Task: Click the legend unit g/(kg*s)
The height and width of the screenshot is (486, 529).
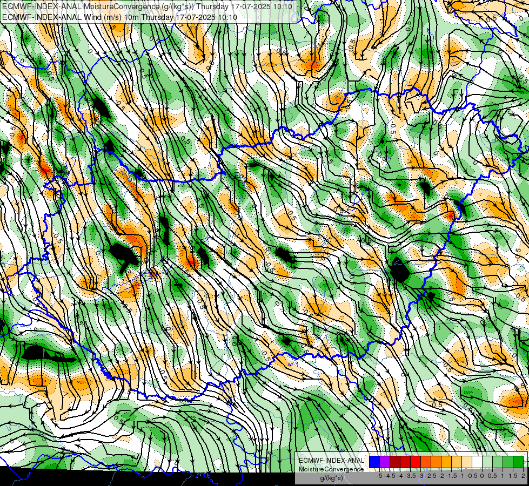Action: 332,478
